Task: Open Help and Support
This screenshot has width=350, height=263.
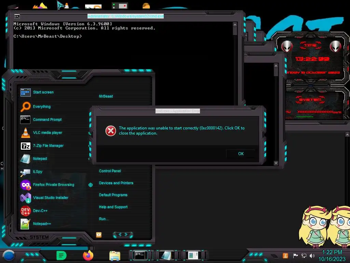Action: pos(113,207)
